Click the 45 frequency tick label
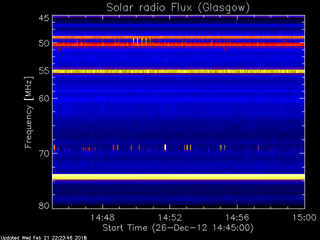The height and width of the screenshot is (240, 320). click(x=44, y=18)
